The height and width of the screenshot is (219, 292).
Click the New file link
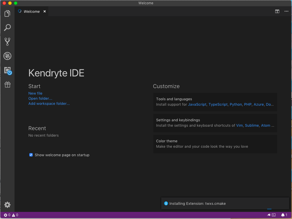[35, 93]
